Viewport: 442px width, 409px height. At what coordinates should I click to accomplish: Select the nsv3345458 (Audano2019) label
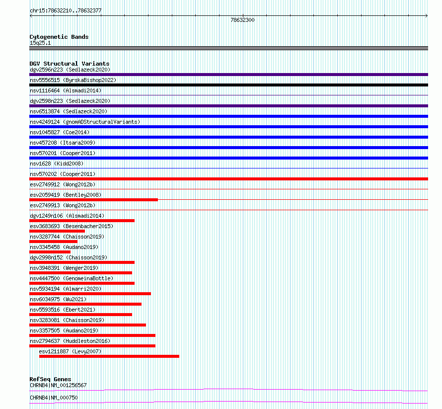[64, 247]
